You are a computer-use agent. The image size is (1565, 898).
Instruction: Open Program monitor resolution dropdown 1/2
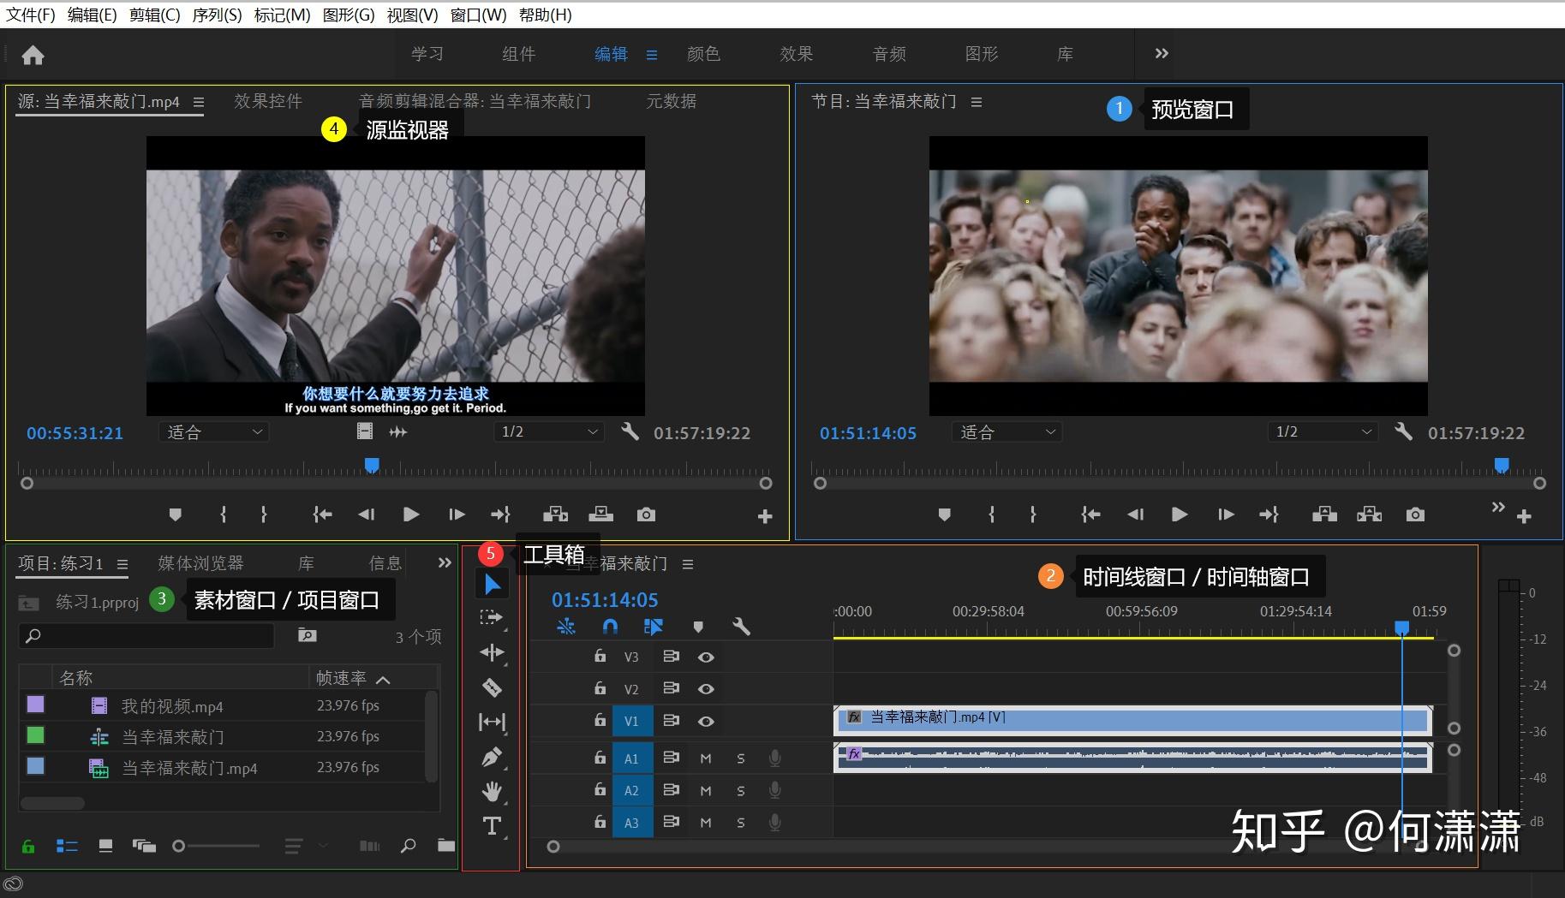[x=1322, y=432]
